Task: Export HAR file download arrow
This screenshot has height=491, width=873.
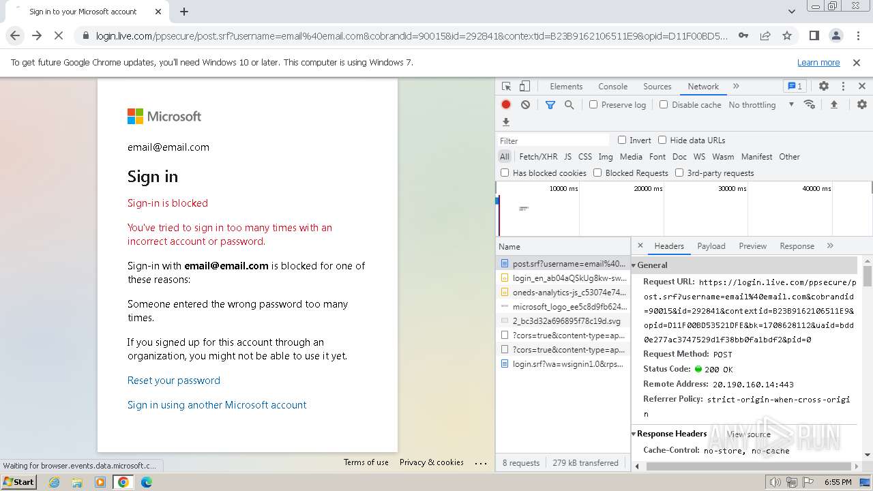Action: (506, 122)
